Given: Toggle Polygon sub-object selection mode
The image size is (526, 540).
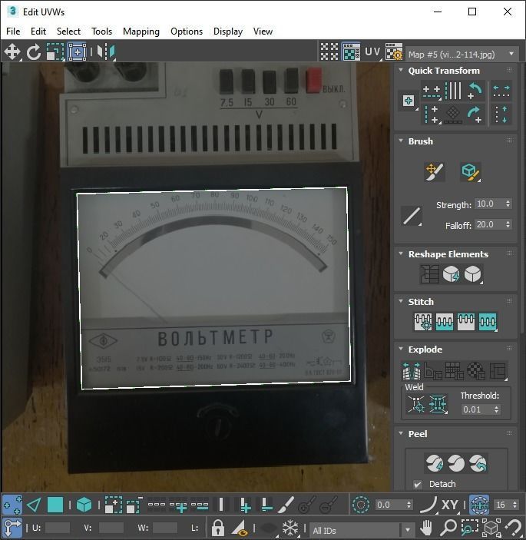Looking at the screenshot, I should click(x=55, y=505).
